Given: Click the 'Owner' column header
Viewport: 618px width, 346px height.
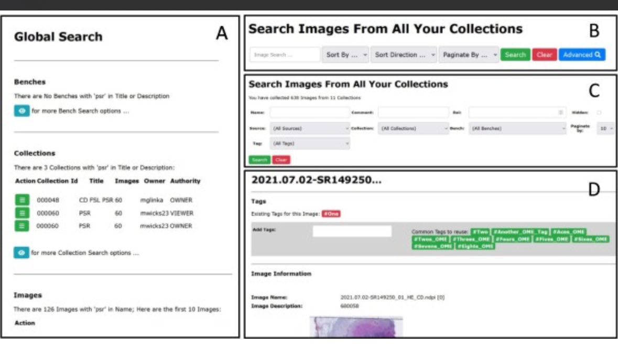Looking at the screenshot, I should point(155,181).
